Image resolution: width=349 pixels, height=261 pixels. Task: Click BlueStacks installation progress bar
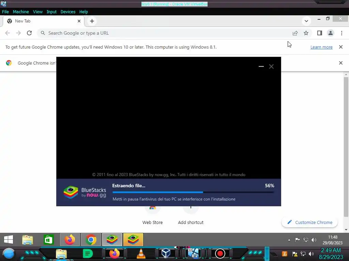point(193,192)
